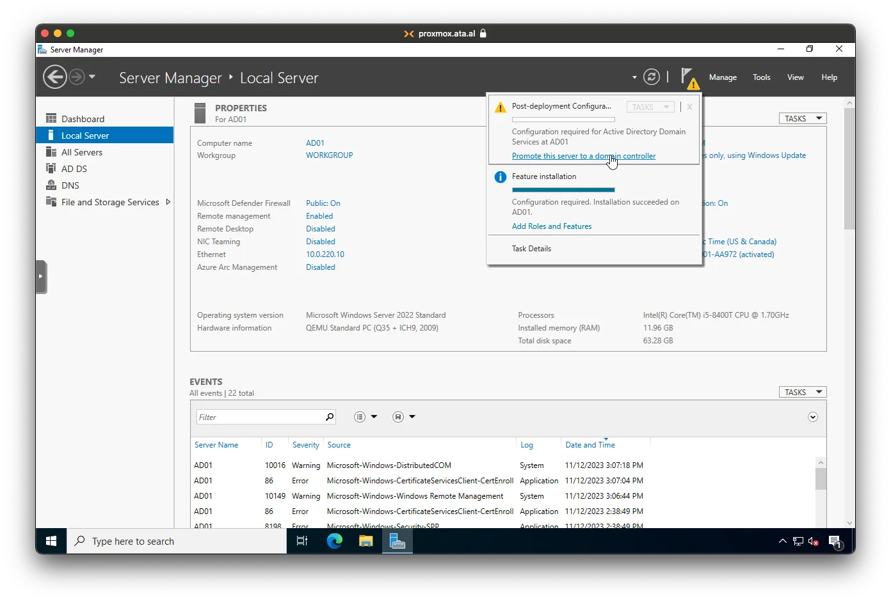Click into the events Filter field
The width and height of the screenshot is (891, 601).
pos(261,418)
